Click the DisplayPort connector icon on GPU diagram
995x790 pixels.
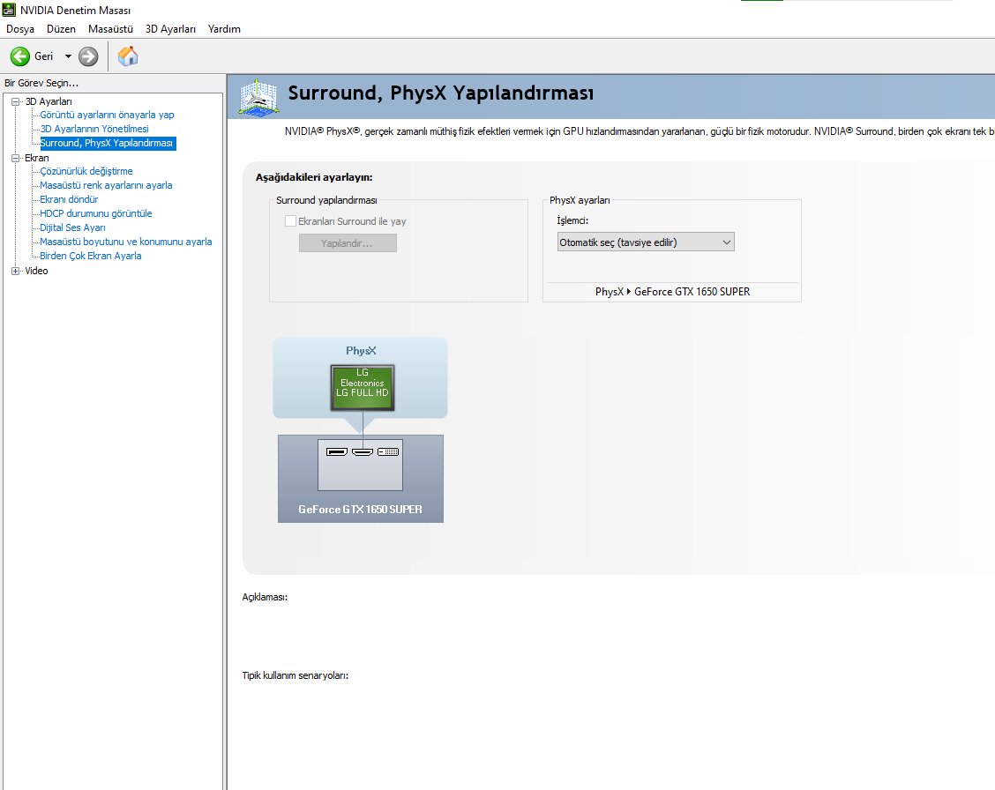coord(336,452)
